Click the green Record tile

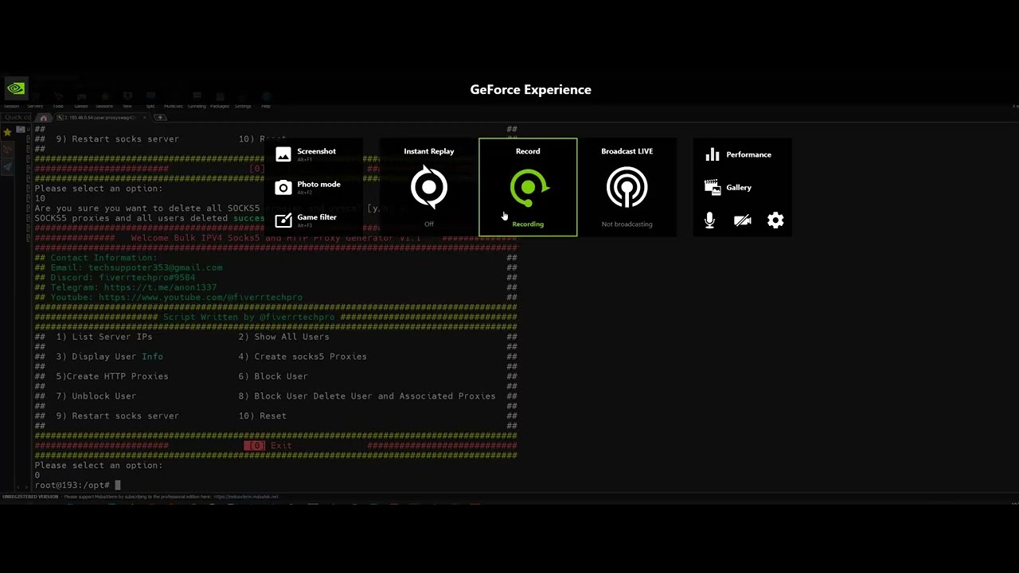(x=528, y=187)
